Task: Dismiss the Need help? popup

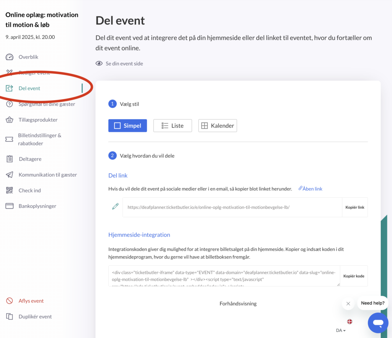Action: (x=348, y=304)
